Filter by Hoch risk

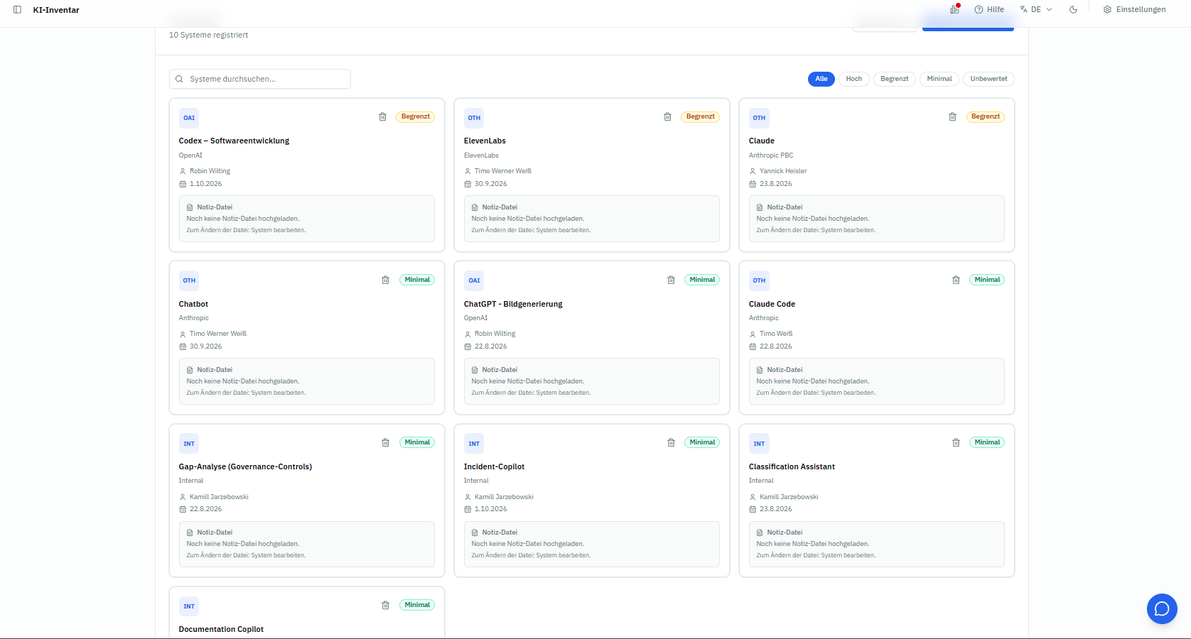click(x=854, y=79)
